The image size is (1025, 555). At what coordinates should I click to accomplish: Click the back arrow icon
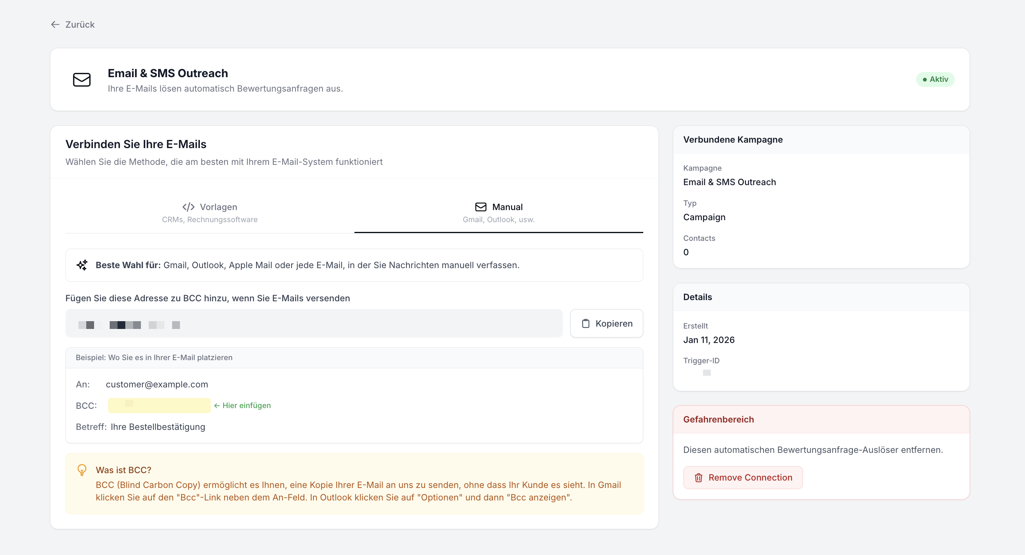[55, 25]
